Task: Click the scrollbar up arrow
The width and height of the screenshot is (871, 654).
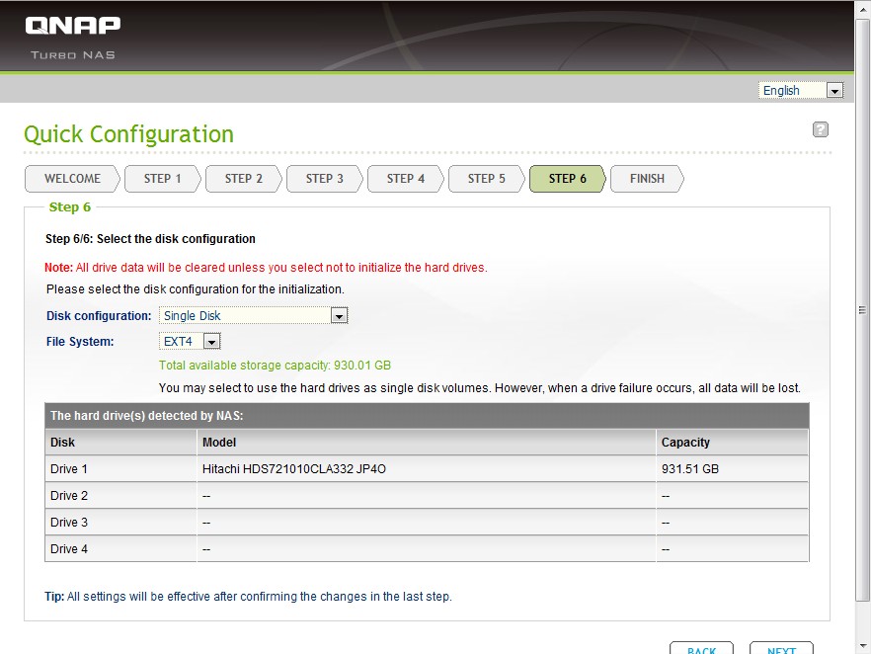Action: point(863,8)
